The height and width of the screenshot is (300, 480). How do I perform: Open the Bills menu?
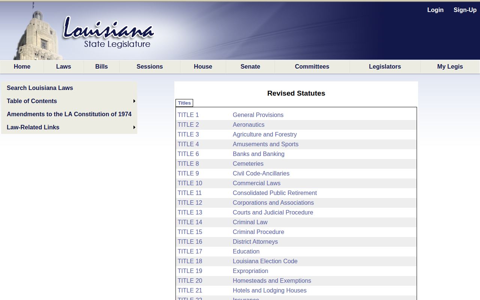tap(102, 67)
